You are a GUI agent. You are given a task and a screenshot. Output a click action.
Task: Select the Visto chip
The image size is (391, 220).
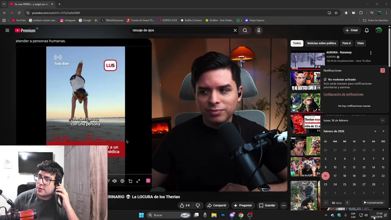360,43
